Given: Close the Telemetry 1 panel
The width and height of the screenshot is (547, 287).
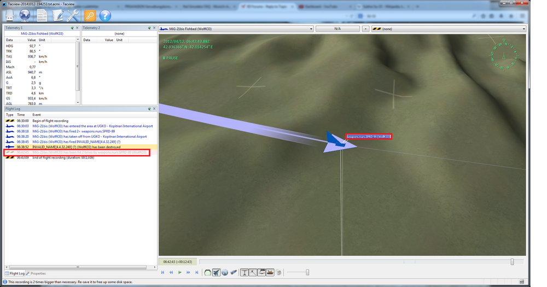Looking at the screenshot, I should (x=77, y=28).
